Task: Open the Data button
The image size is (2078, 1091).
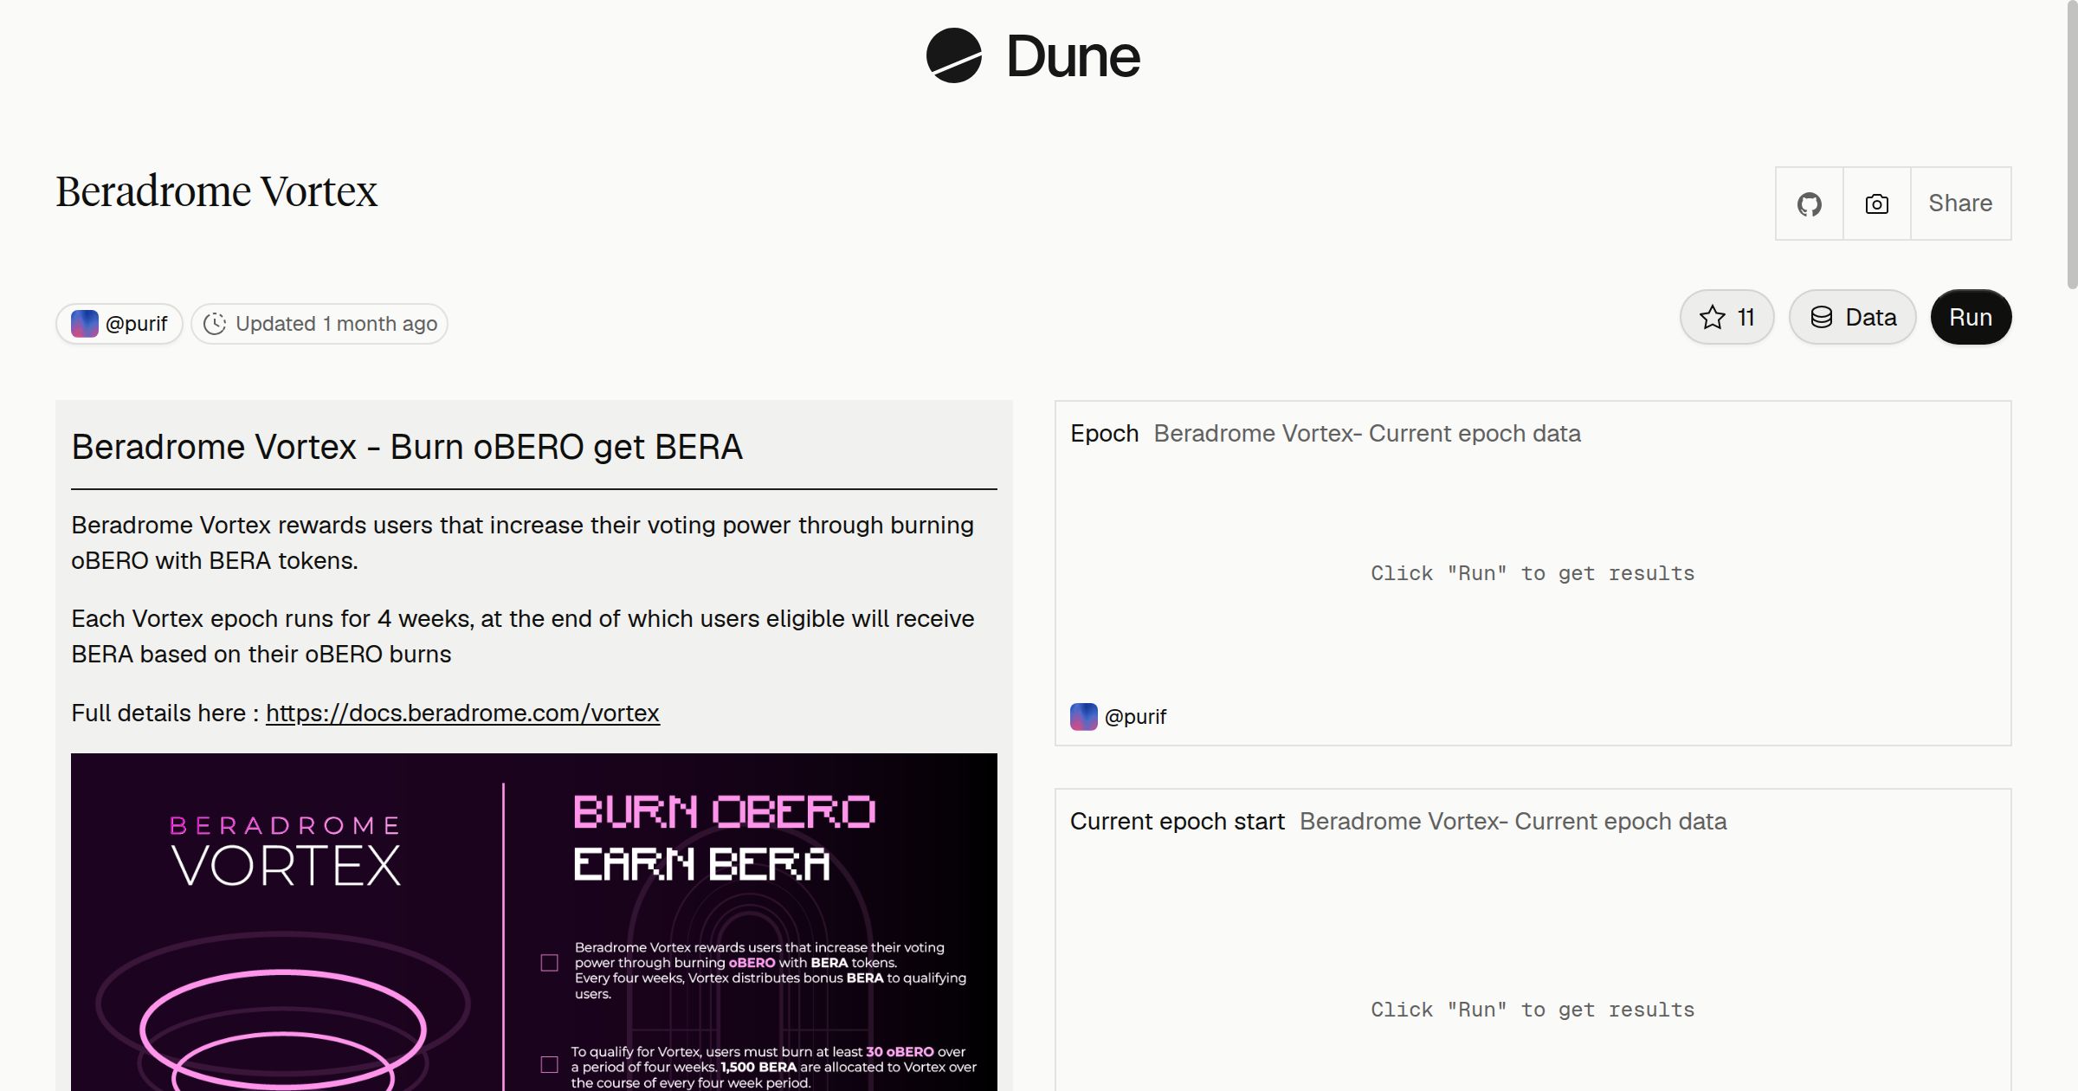Action: click(1852, 317)
